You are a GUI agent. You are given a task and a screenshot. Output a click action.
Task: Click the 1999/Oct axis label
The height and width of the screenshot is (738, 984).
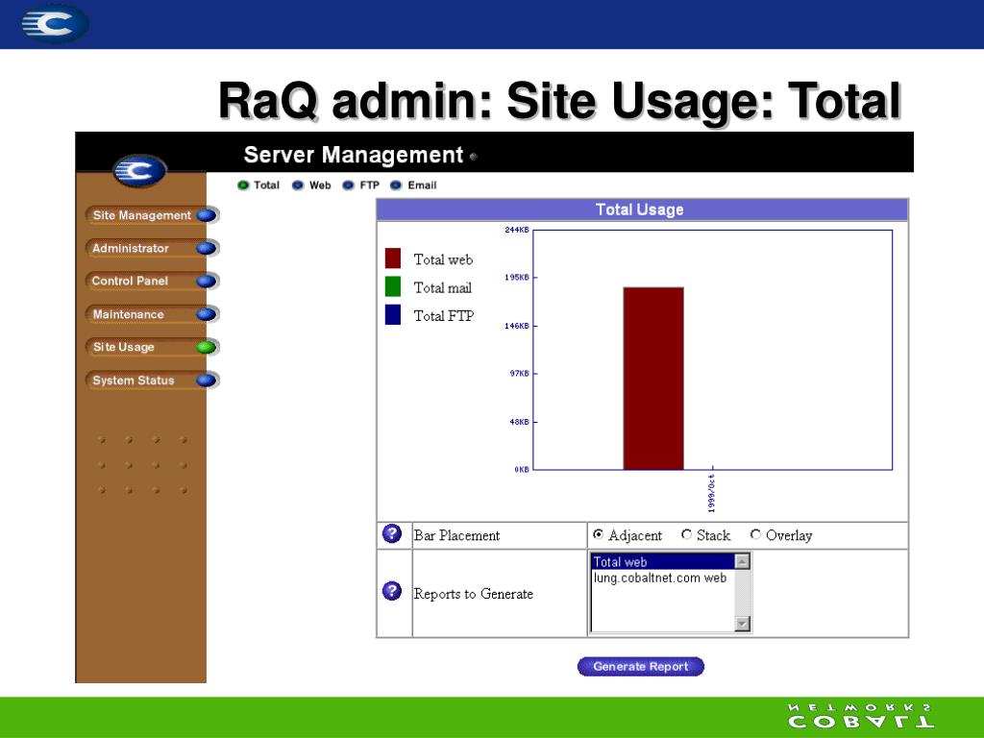coord(711,493)
